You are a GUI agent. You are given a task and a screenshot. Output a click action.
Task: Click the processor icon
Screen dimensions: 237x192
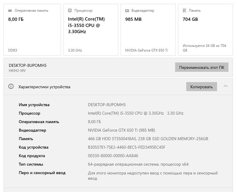tap(70, 11)
